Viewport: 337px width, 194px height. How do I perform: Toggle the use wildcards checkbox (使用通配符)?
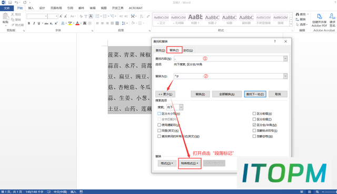pos(159,125)
